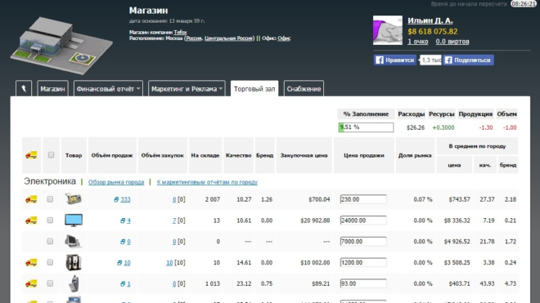This screenshot has height=303, width=540.
Task: Open Обзор рынка города link
Action: pos(116,182)
